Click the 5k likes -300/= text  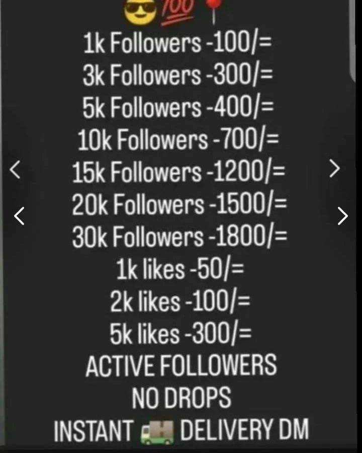pos(179,334)
